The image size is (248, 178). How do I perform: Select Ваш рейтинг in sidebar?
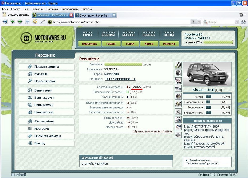[x=47, y=112]
